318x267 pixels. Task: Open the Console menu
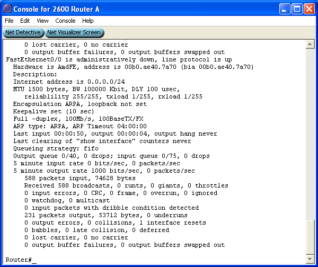[x=65, y=21]
